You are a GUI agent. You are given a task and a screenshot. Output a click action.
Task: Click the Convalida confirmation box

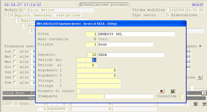(x=182, y=96)
